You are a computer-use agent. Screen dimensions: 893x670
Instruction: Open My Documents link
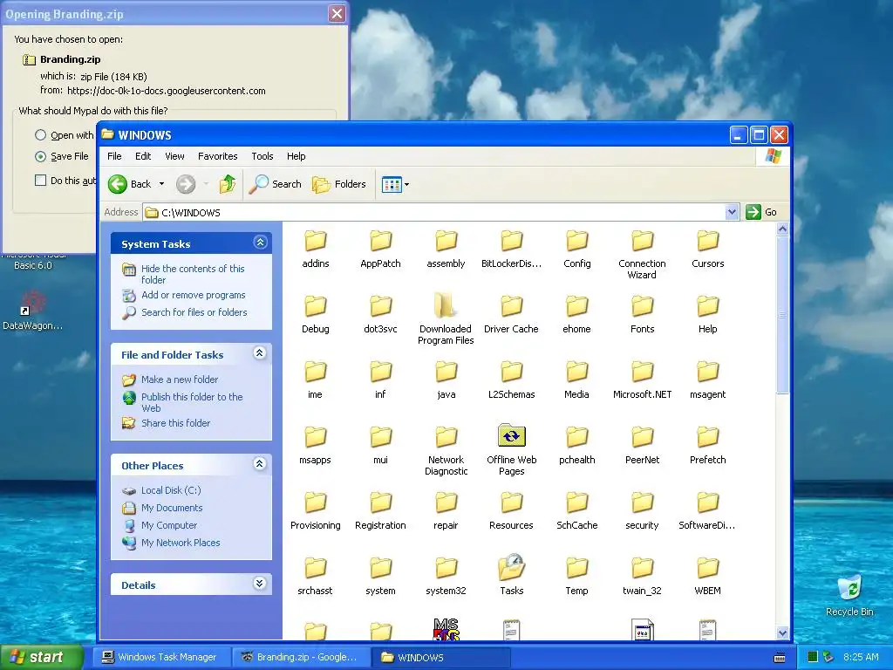pos(172,509)
